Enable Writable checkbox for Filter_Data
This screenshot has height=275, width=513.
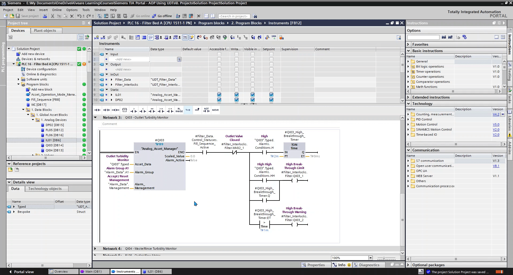click(x=236, y=80)
